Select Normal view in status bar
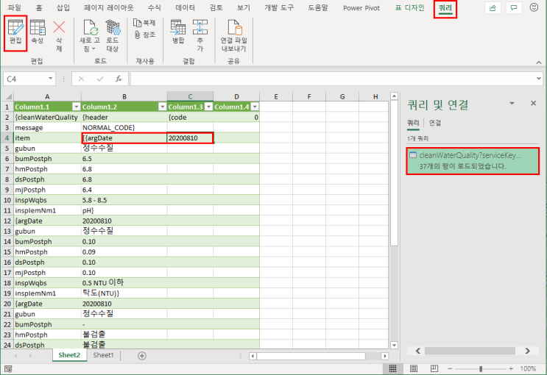The height and width of the screenshot is (375, 547). tap(392, 368)
